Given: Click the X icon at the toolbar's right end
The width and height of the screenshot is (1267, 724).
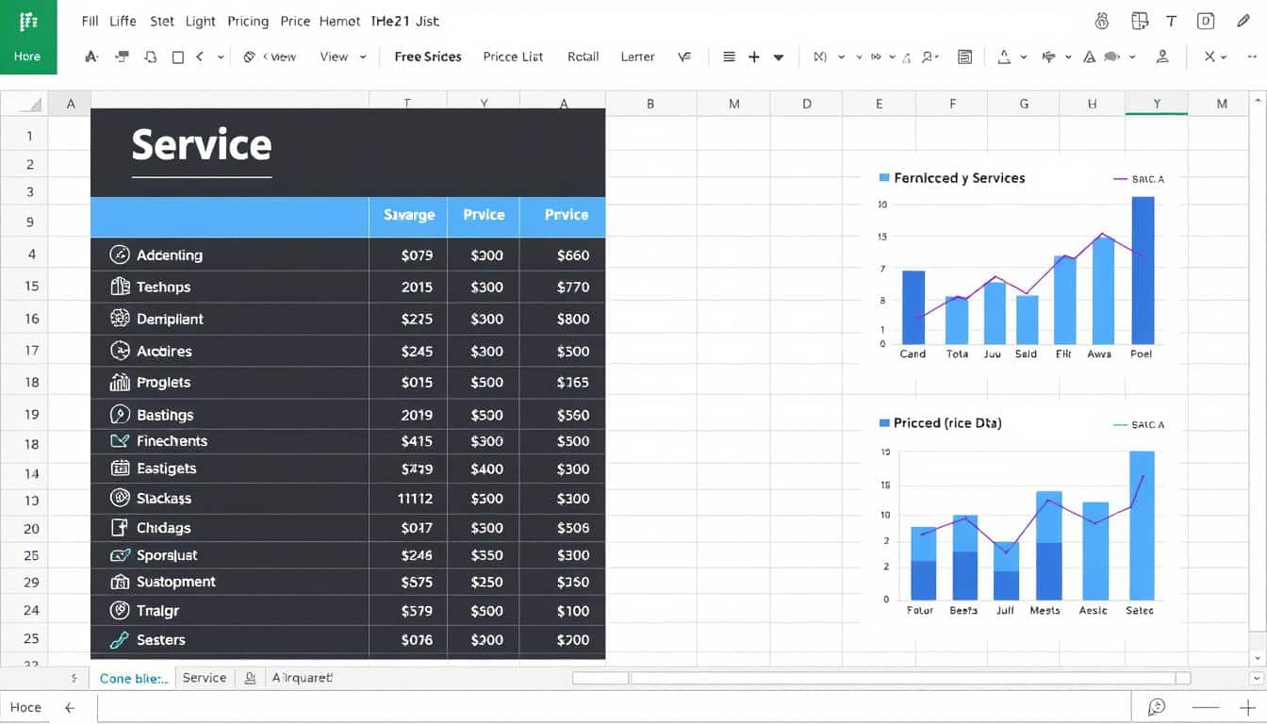Looking at the screenshot, I should coord(1209,57).
